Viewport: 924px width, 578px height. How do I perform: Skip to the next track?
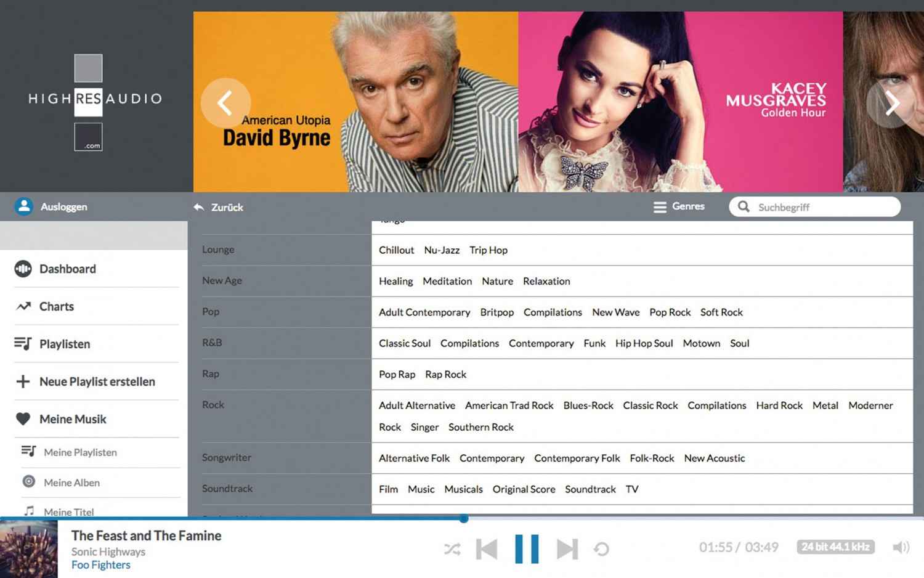[x=567, y=548]
